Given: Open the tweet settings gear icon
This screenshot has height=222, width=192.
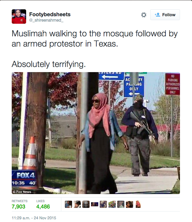Looking at the screenshot, I should tap(144, 15).
